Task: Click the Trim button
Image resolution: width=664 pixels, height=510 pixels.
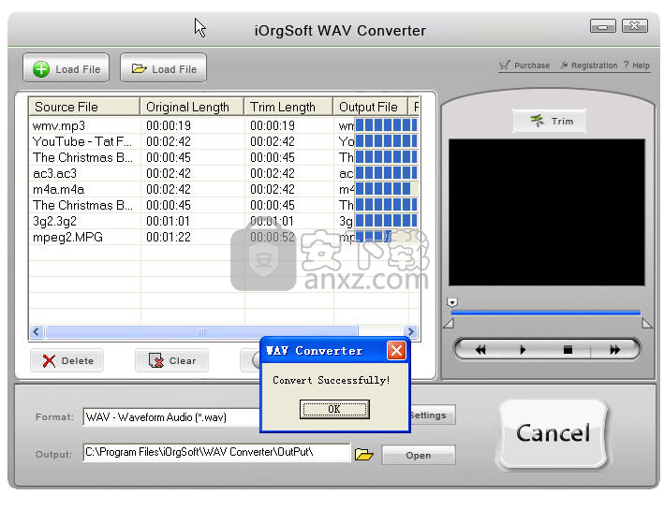Action: (x=549, y=121)
